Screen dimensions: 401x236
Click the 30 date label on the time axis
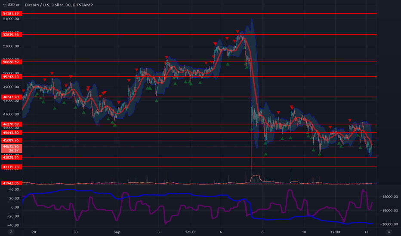coord(75,232)
